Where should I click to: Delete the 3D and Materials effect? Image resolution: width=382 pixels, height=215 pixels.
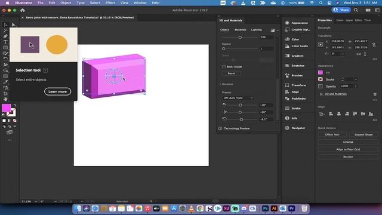[375, 94]
